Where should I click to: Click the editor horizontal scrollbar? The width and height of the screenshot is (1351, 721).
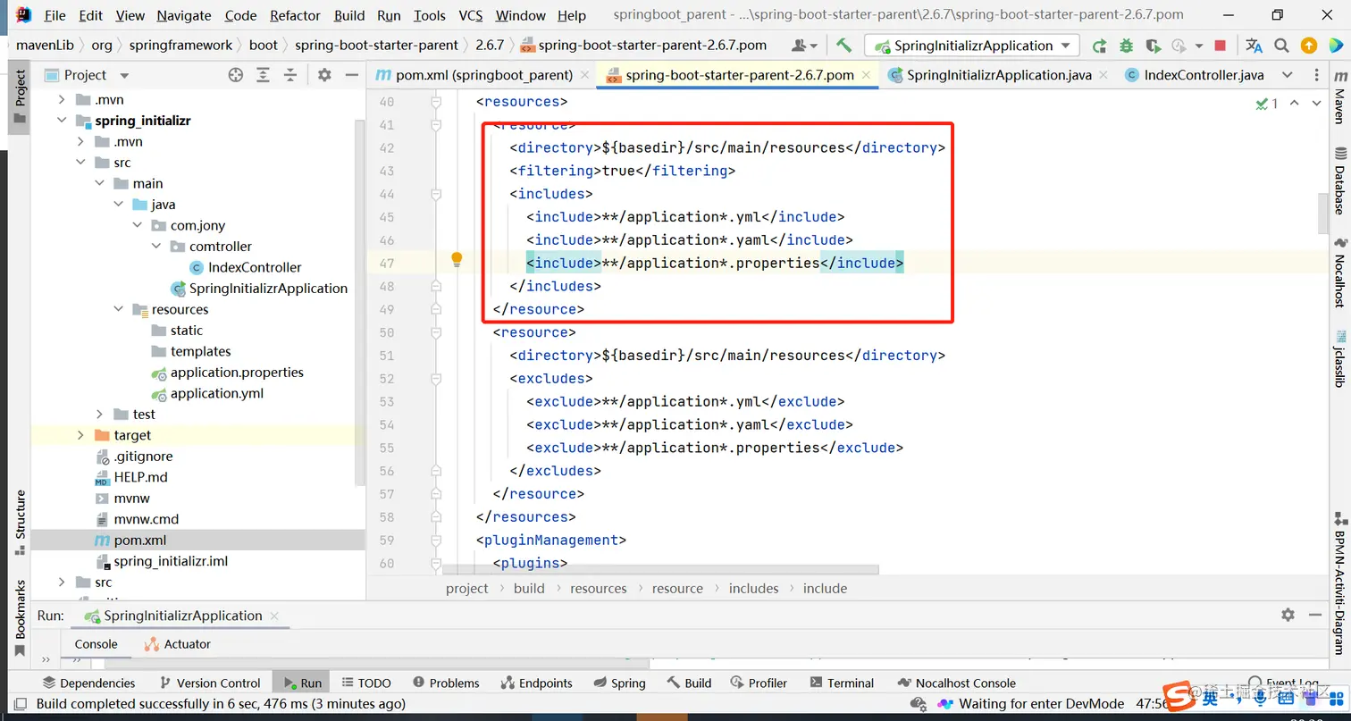pos(661,569)
